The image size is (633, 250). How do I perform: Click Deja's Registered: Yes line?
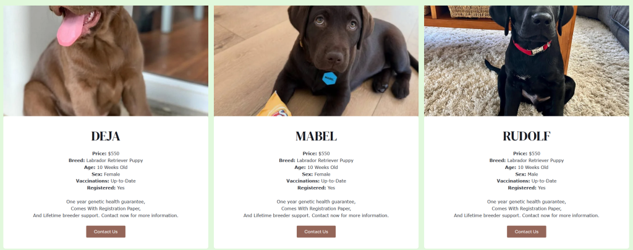click(106, 187)
